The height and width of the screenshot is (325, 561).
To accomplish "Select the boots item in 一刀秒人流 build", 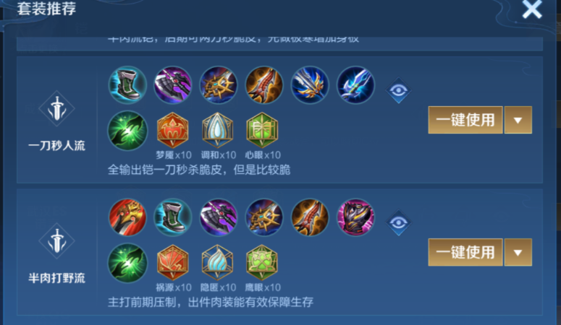I will (127, 85).
